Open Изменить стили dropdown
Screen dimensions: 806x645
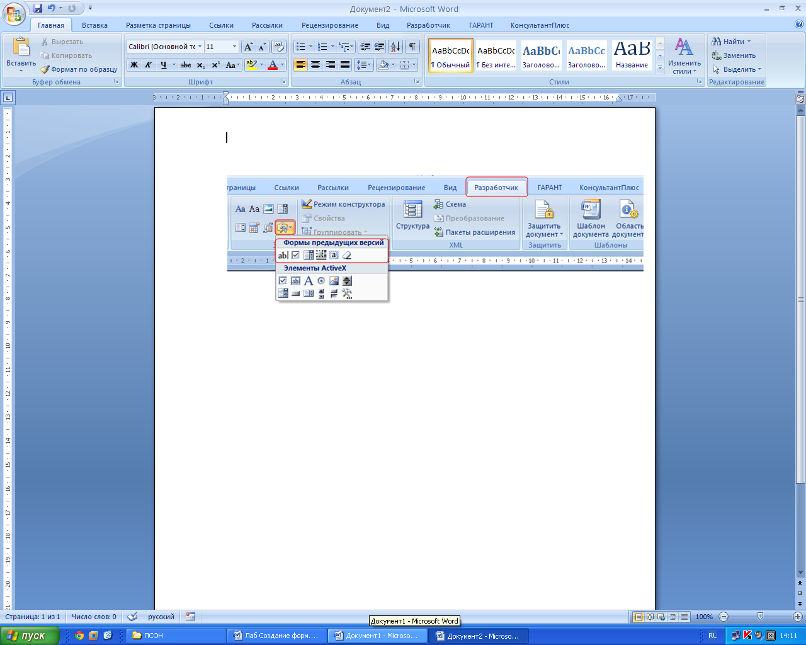[x=684, y=55]
